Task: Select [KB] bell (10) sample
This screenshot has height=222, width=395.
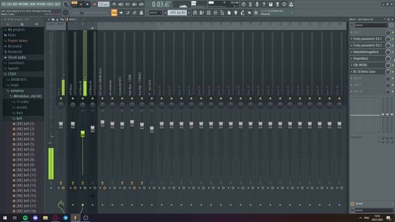Action: click(x=26, y=170)
